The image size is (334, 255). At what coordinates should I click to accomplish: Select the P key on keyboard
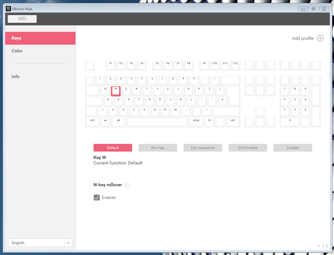click(199, 91)
